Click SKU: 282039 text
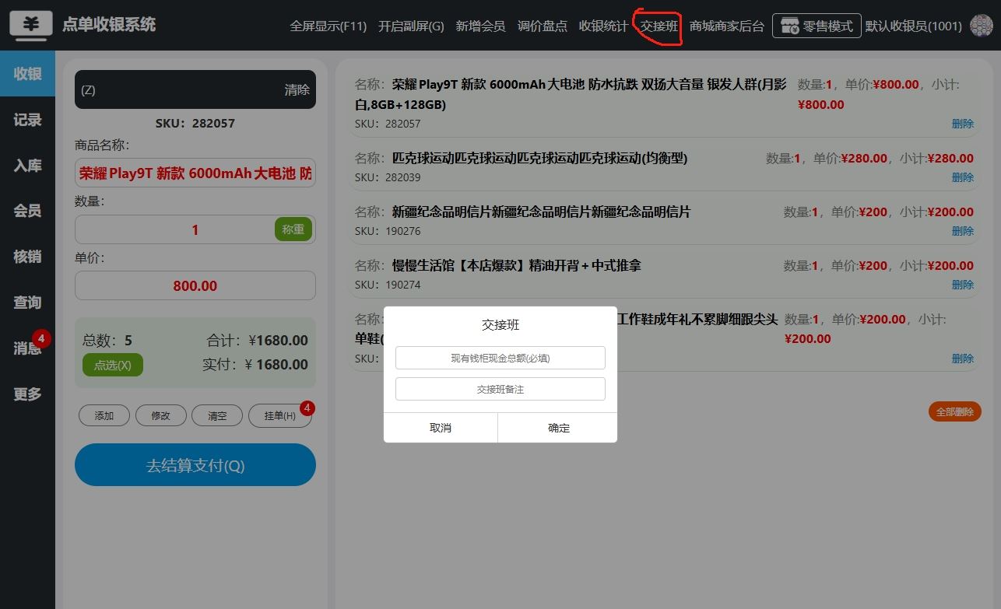Viewport: 1001px width, 609px height. [x=388, y=177]
